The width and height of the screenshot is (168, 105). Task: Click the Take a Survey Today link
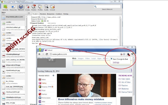coord(44,58)
